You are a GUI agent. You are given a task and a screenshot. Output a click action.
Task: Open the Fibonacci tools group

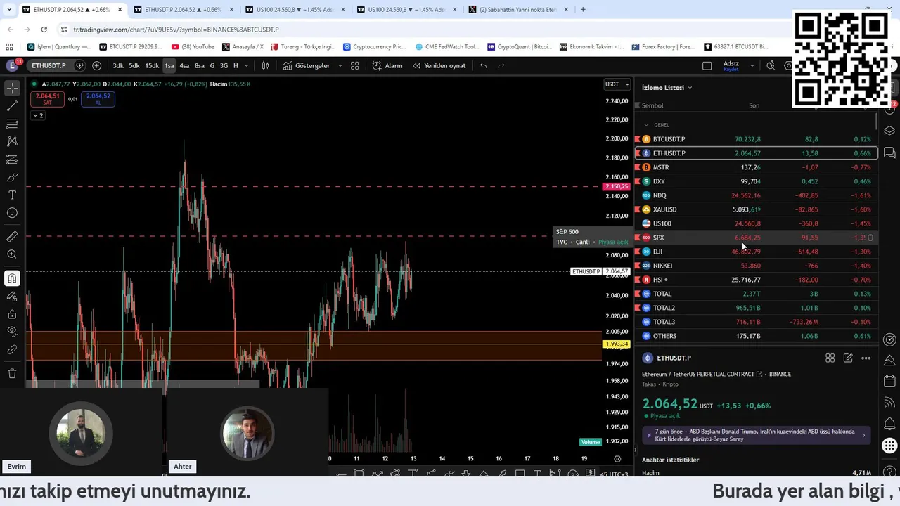tap(12, 124)
